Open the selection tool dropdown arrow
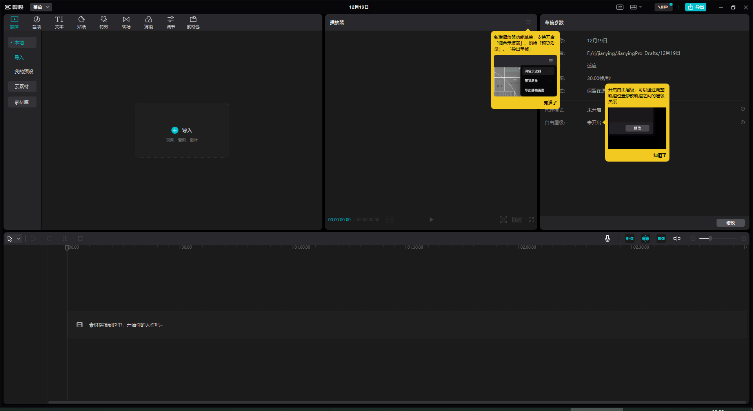Image resolution: width=753 pixels, height=411 pixels. [x=18, y=238]
